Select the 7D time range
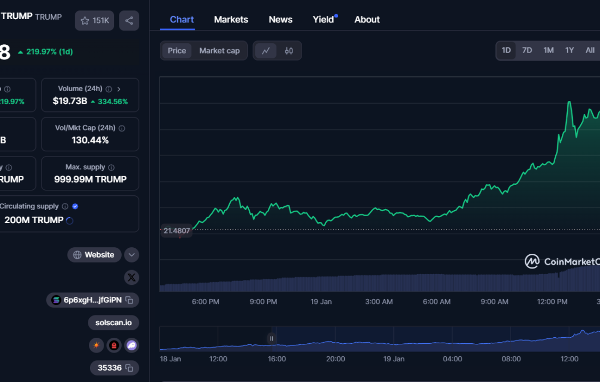Image resolution: width=600 pixels, height=382 pixels. click(527, 50)
